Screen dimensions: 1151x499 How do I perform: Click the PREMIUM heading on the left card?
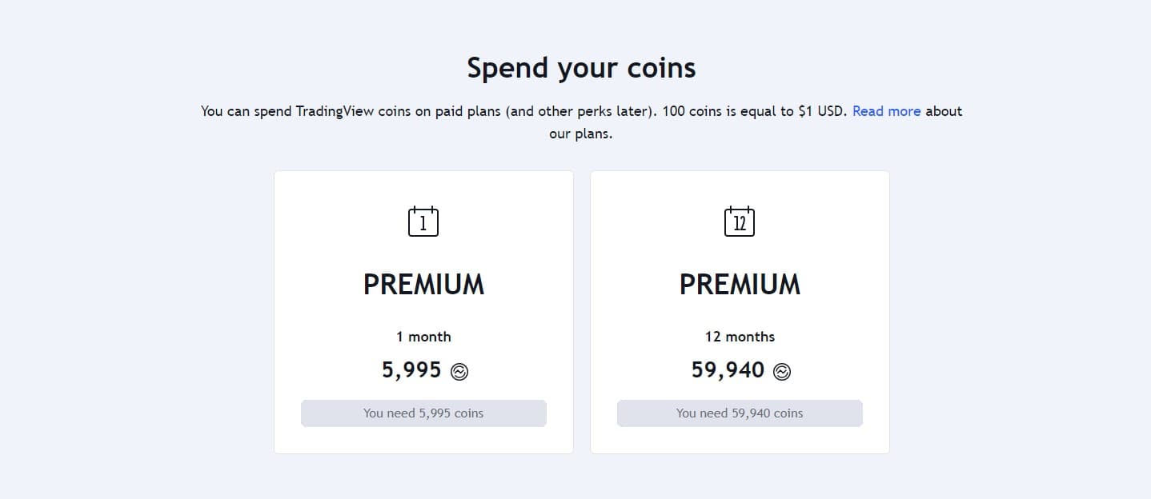(423, 284)
